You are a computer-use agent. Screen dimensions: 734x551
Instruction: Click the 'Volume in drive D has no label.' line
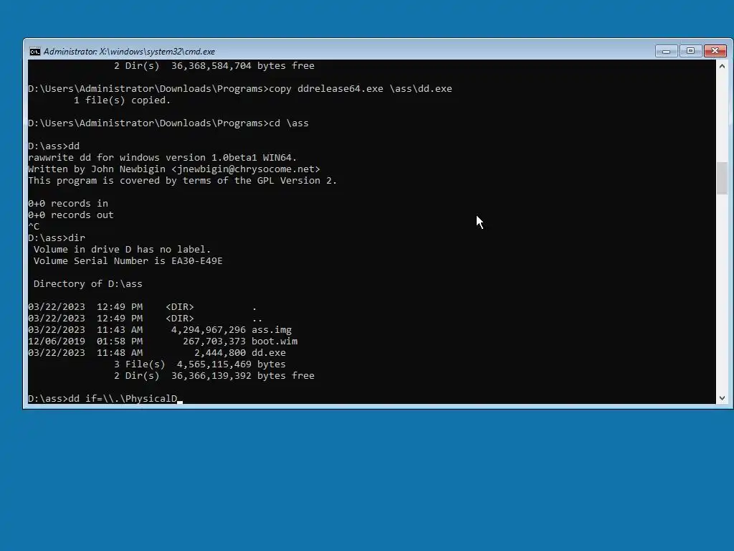click(x=122, y=249)
